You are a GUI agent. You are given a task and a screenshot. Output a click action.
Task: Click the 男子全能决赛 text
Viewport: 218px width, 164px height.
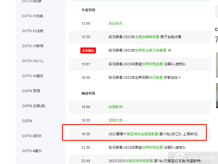(x=171, y=37)
